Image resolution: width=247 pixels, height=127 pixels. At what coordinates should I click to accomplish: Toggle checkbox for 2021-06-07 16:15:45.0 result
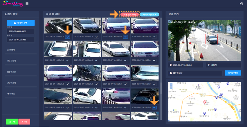pos(68,60)
